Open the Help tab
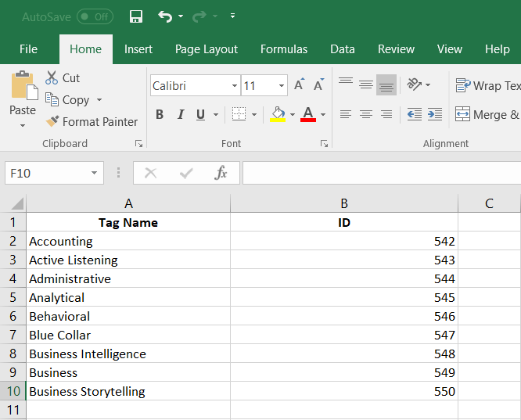Screen dimensions: 521x420 497,49
